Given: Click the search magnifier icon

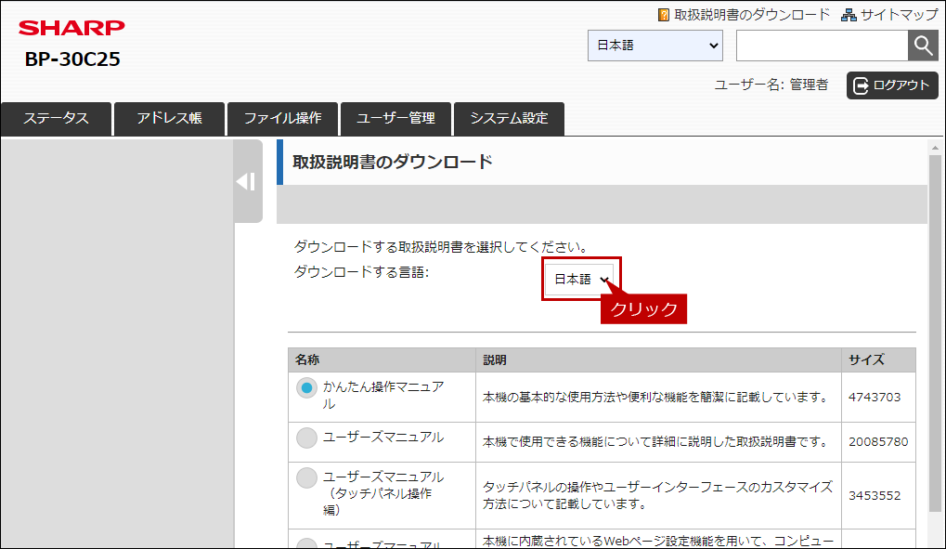Looking at the screenshot, I should [923, 46].
